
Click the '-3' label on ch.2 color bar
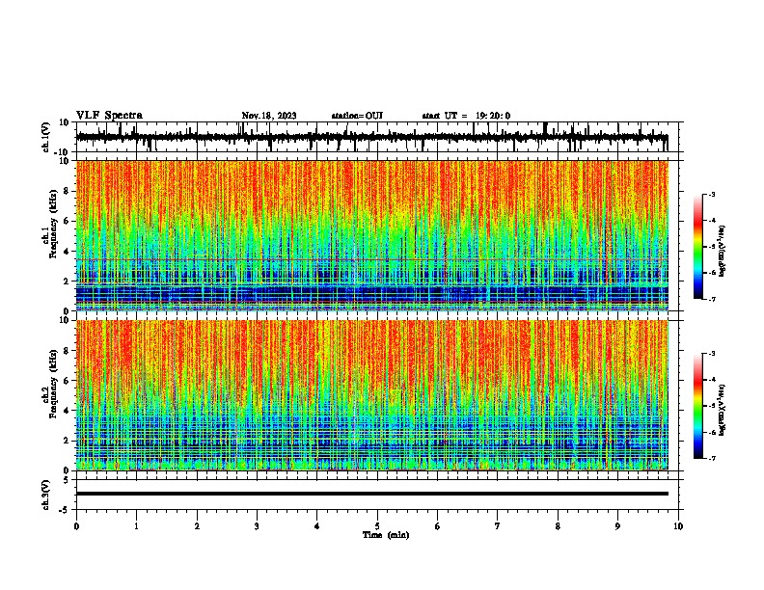click(711, 354)
